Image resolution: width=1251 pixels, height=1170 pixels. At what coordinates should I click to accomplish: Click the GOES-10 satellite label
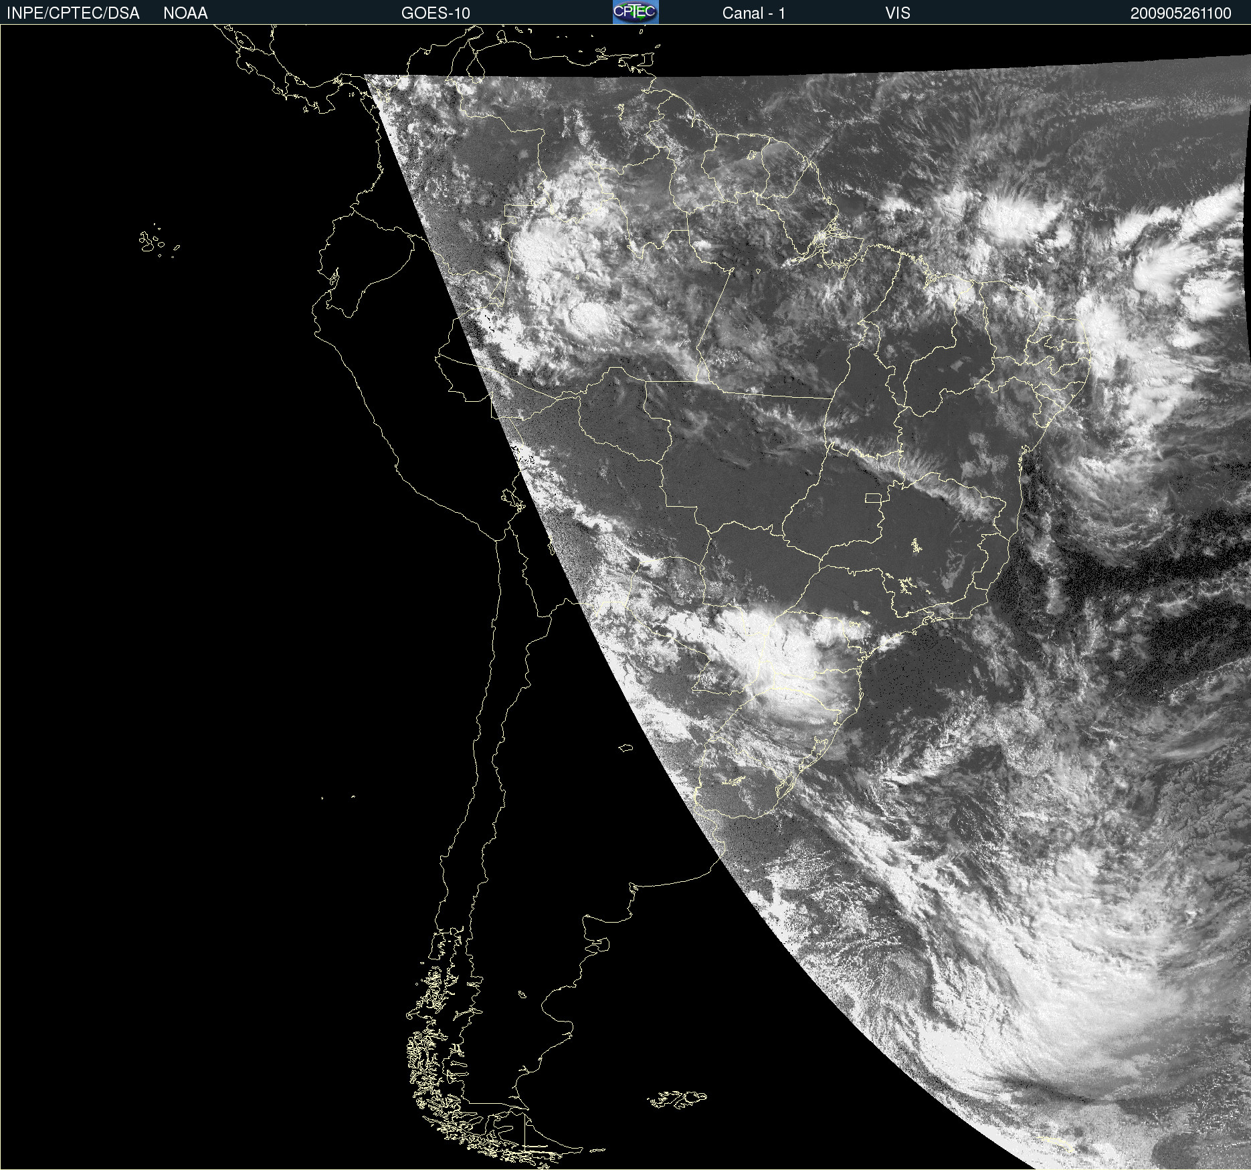point(436,13)
